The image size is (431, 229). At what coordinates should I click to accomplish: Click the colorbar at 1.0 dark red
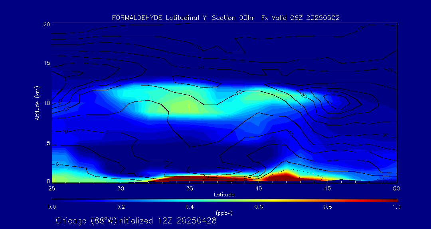point(396,200)
